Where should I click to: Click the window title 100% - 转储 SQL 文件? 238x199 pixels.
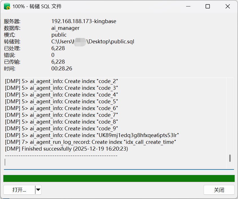coord(37,6)
